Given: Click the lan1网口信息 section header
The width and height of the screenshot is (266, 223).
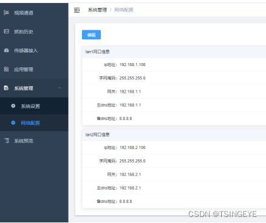Looking at the screenshot, I should (x=174, y=52).
